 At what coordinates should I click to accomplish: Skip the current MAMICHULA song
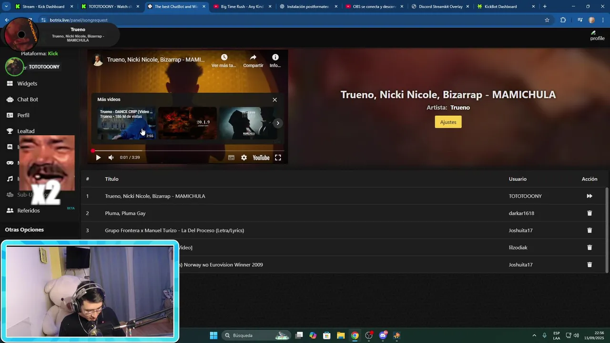coord(590,196)
